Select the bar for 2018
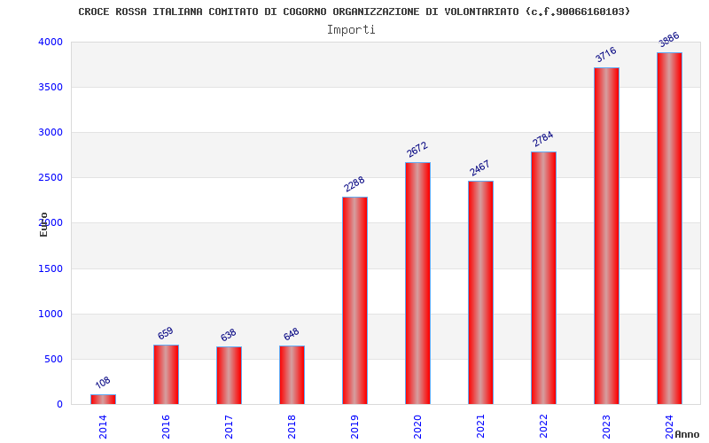The image size is (709, 443). tap(292, 375)
